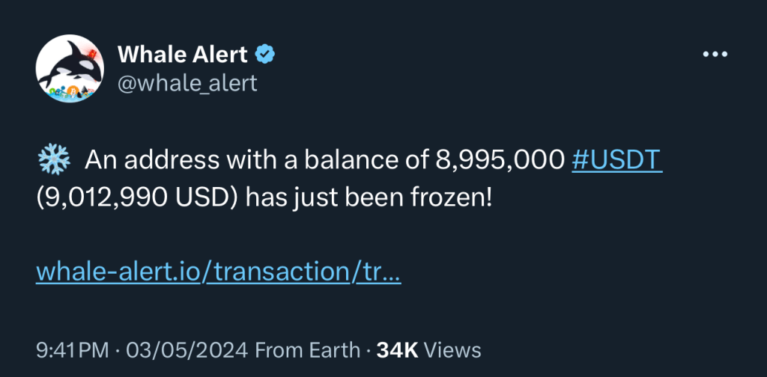The height and width of the screenshot is (377, 767).
Task: Open the Whale Alert display name
Action: pyautogui.click(x=182, y=54)
